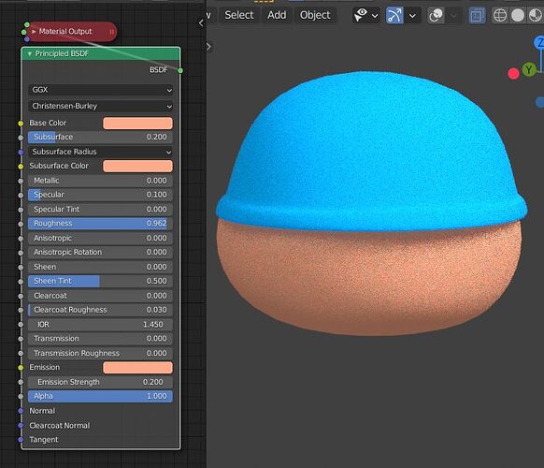
Task: Toggle viewport overlays icon
Action: point(436,16)
